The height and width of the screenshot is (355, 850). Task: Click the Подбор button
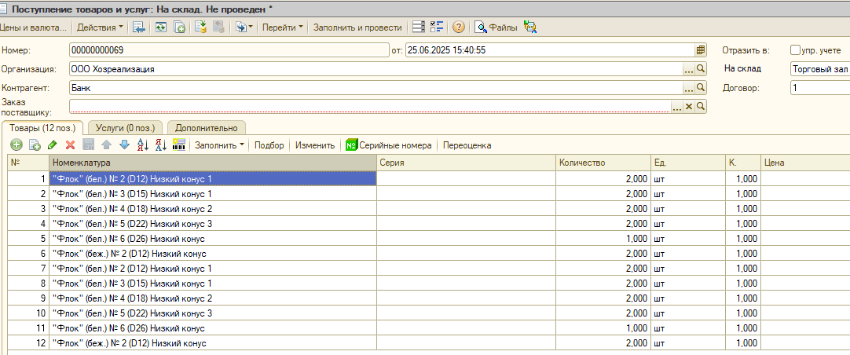[x=269, y=145]
